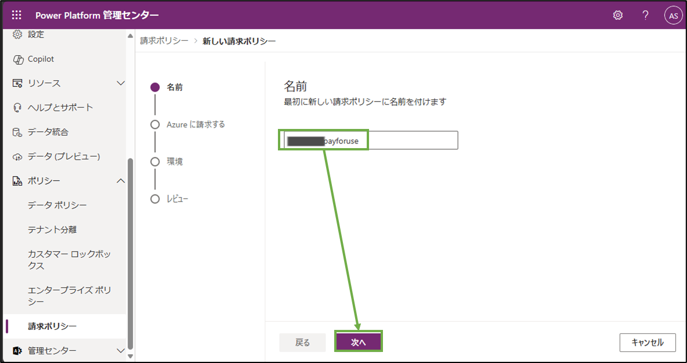Open データ統合 in the sidebar
The image size is (687, 363).
point(48,132)
